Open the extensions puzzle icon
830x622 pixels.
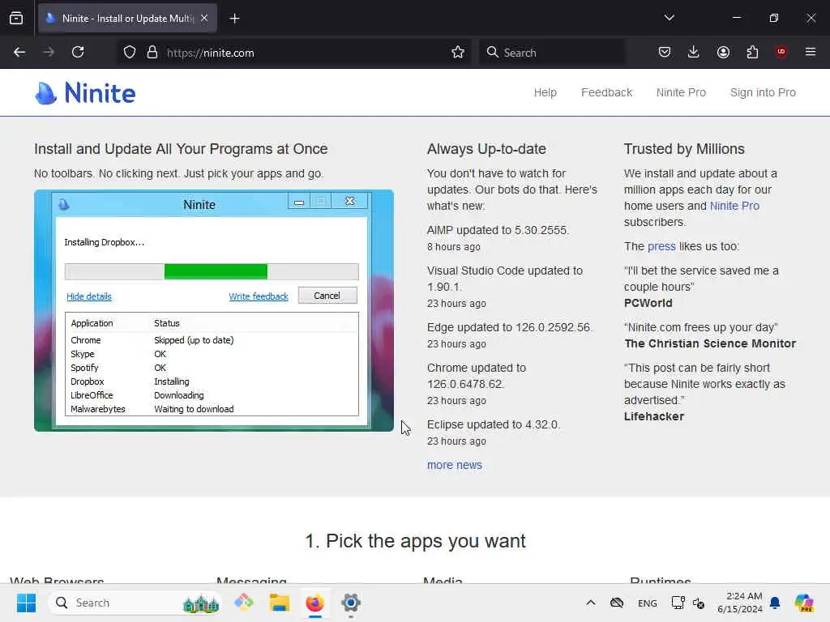752,53
